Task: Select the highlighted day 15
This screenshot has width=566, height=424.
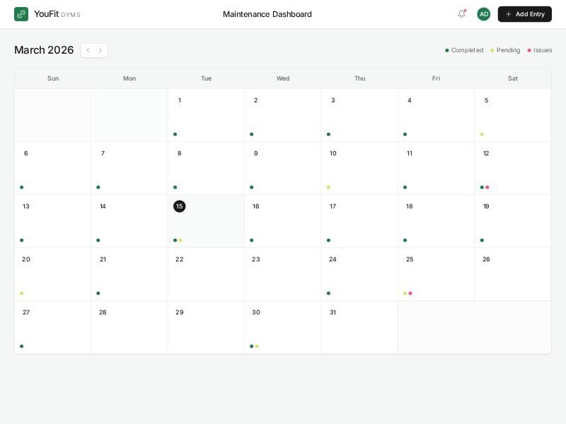Action: coord(179,206)
